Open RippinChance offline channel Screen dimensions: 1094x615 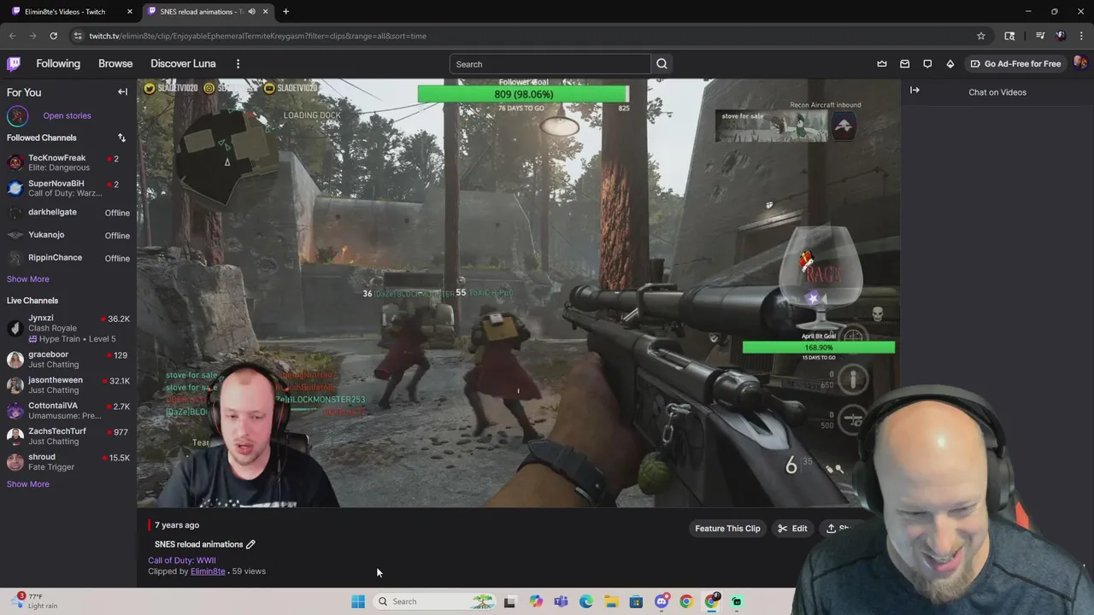pos(68,258)
